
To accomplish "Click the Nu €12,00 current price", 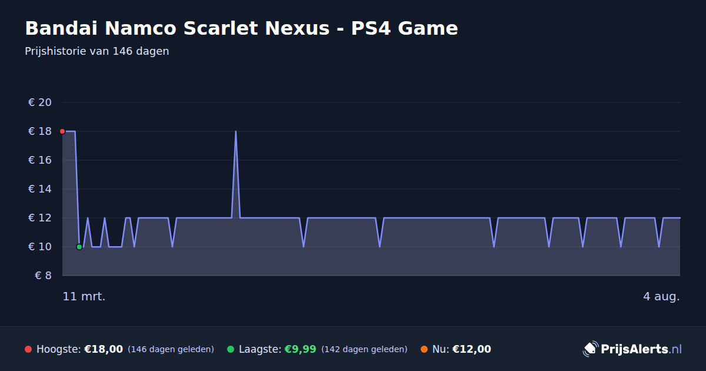I will 471,349.
